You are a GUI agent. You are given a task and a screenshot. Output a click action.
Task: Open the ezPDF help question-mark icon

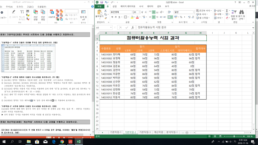point(93,7)
